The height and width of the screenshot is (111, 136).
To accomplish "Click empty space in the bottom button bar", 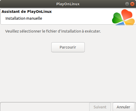I will click(x=44, y=107).
